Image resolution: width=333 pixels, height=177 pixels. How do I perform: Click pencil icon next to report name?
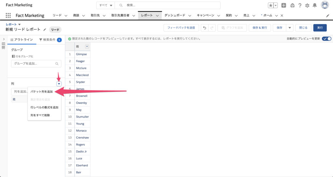[x=45, y=30]
